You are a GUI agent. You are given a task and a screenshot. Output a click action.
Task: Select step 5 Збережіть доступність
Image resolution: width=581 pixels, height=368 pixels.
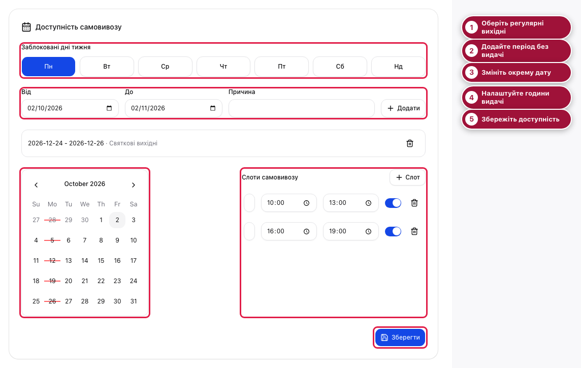tap(516, 119)
